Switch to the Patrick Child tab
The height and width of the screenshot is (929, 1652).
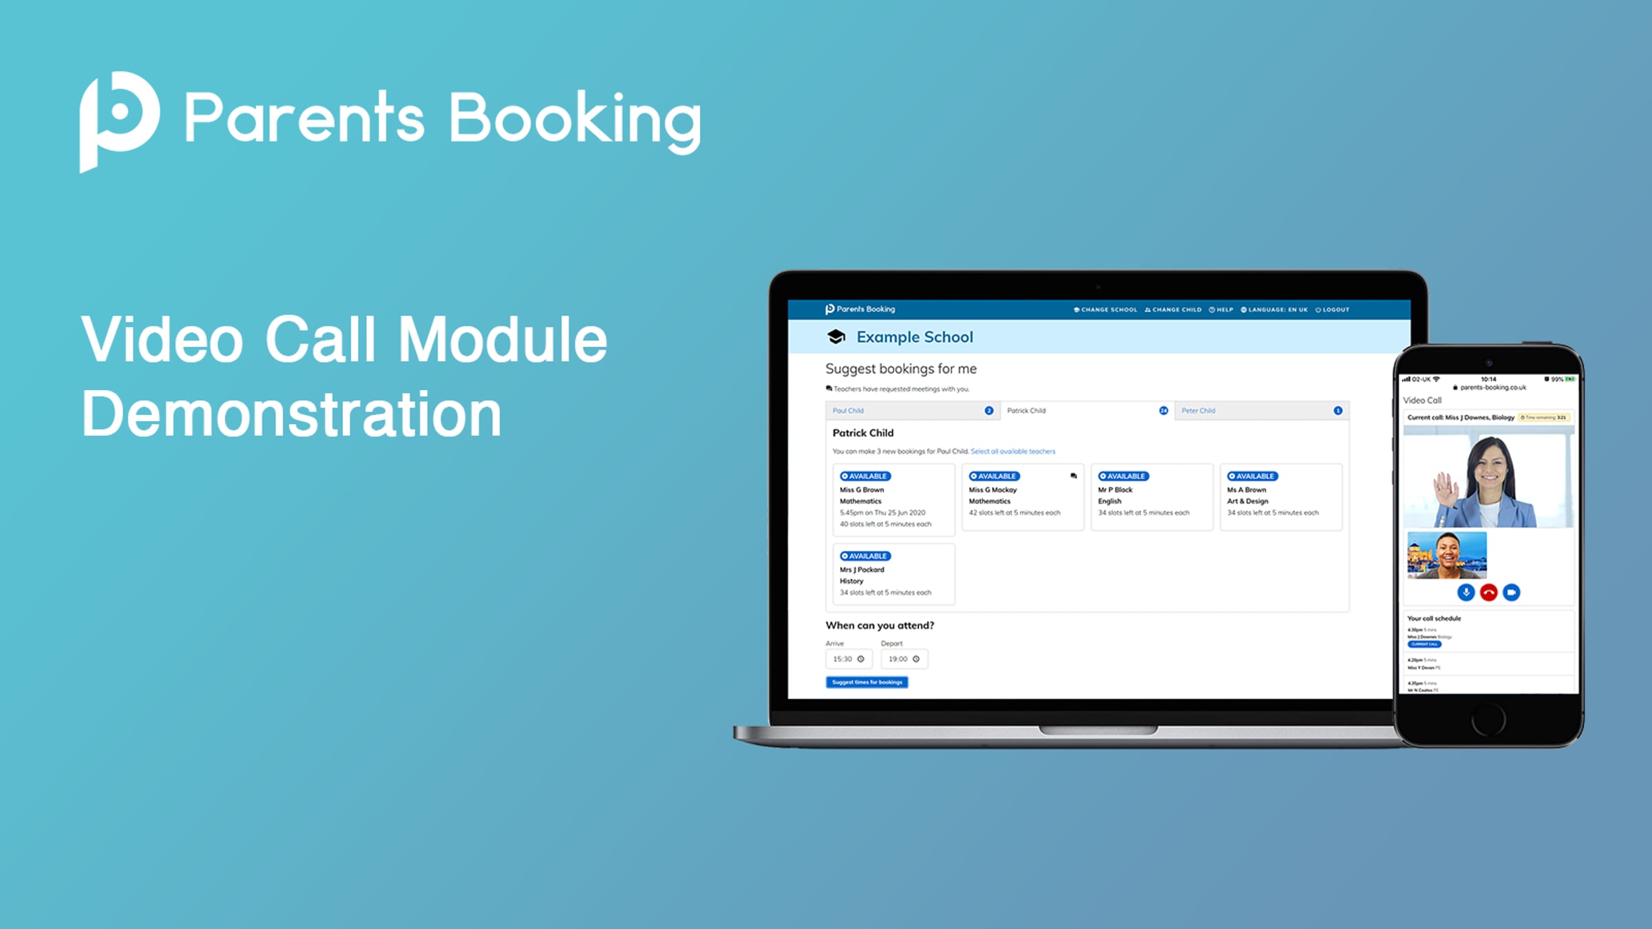(x=1087, y=411)
